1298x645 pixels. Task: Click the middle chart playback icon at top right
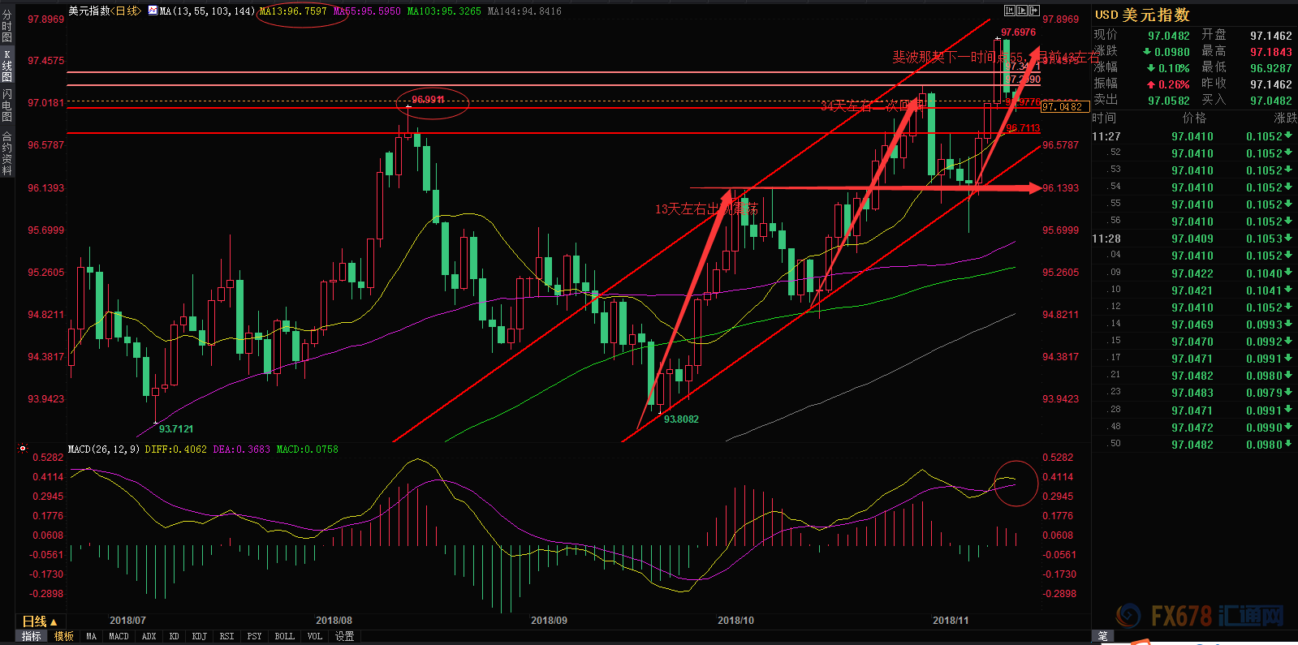tap(1022, 11)
